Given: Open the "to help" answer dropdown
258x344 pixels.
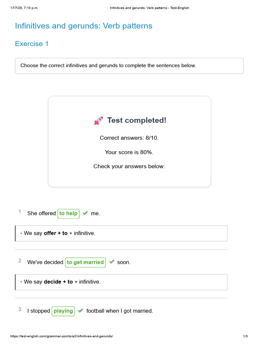Looking at the screenshot, I should click(x=69, y=213).
